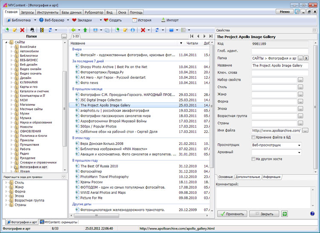Check the 'На другом хосте' checkbox

pyautogui.click(x=254, y=159)
